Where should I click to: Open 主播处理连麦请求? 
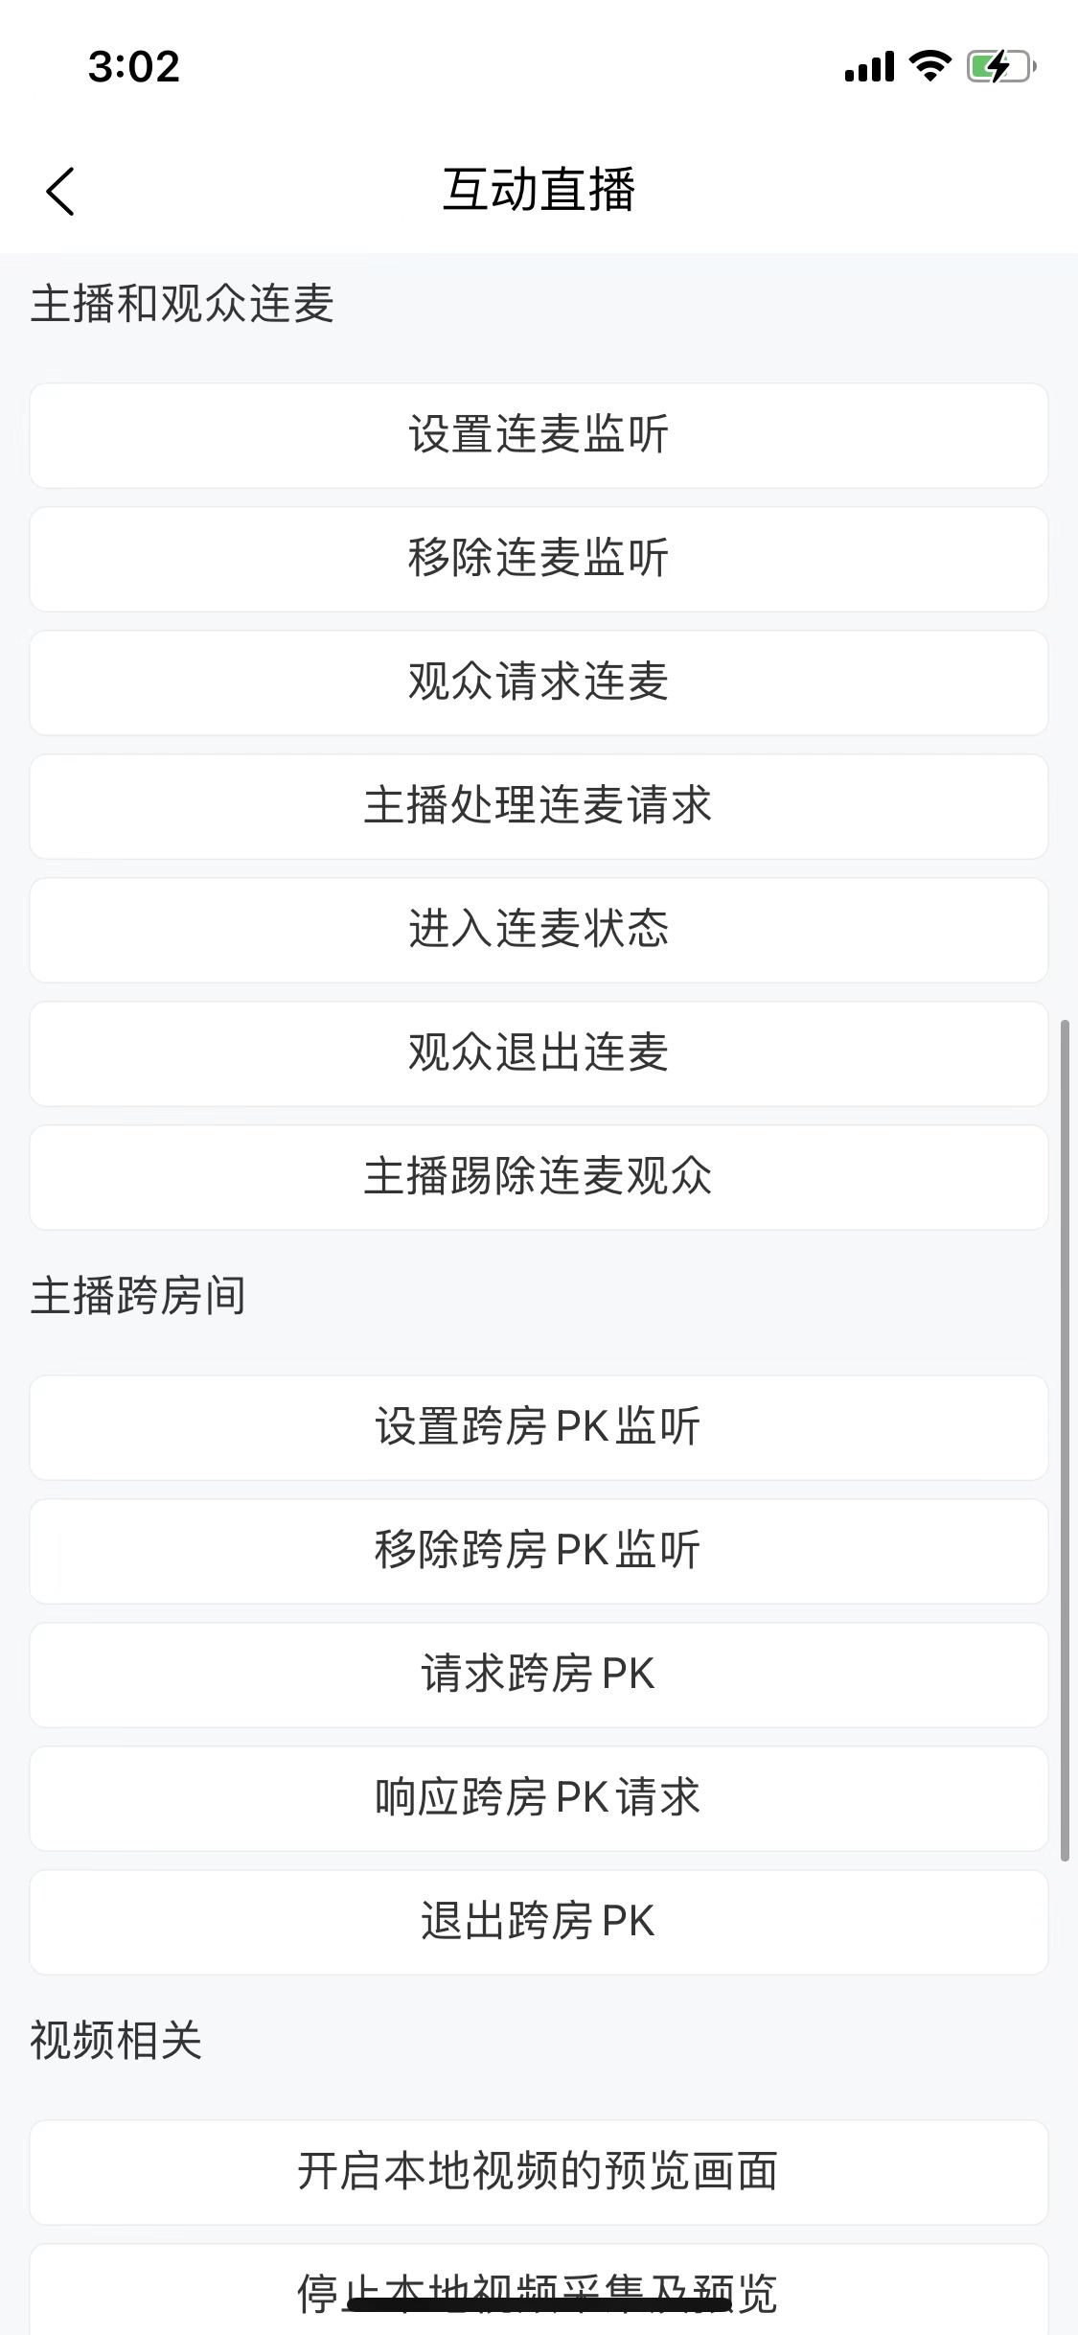539,806
